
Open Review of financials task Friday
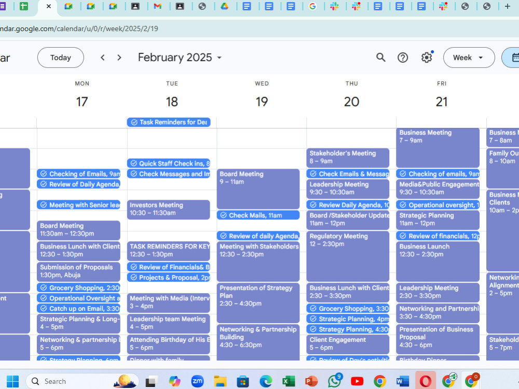pos(438,236)
